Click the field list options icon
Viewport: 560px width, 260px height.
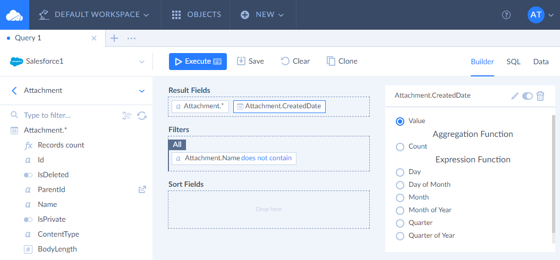click(127, 116)
